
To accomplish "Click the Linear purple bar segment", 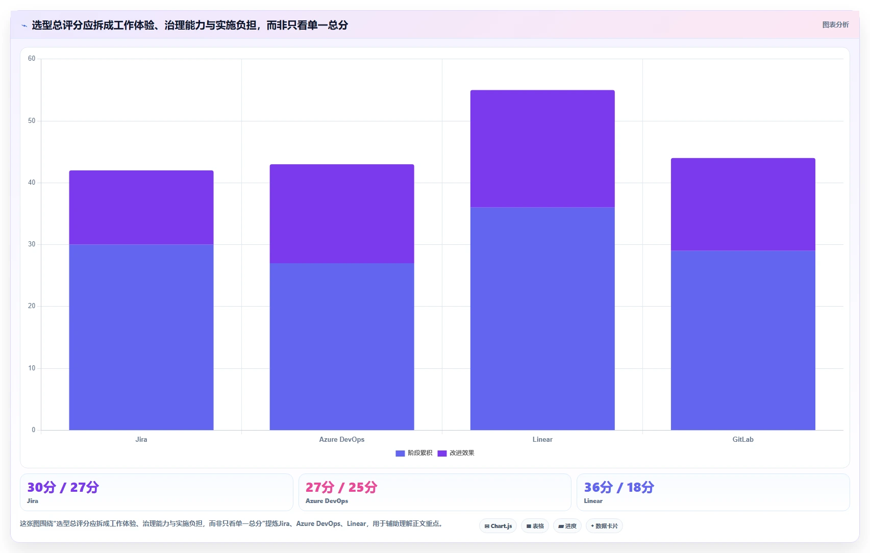I will [x=542, y=148].
